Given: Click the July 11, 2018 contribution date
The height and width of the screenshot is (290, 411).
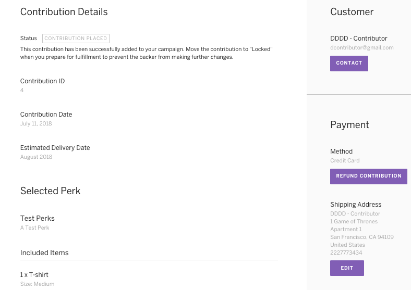Looking at the screenshot, I should point(36,123).
